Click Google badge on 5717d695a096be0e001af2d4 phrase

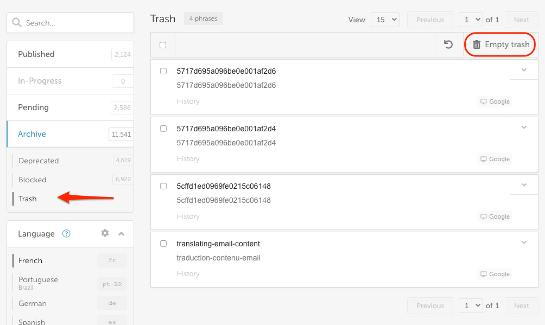coord(495,159)
